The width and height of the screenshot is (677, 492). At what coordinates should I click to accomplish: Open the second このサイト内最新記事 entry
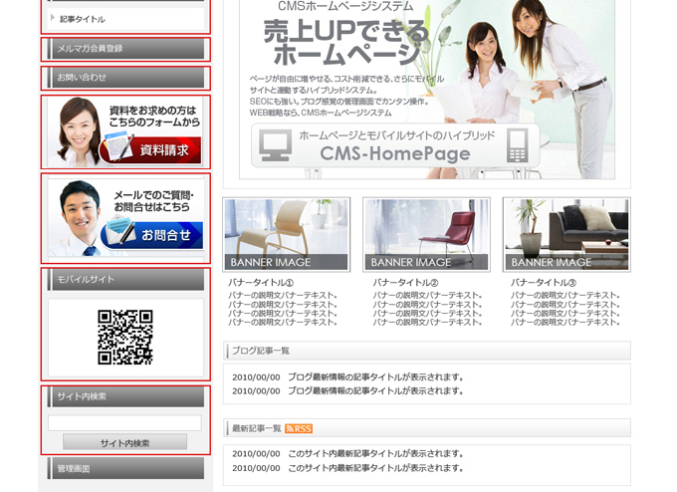(376, 467)
